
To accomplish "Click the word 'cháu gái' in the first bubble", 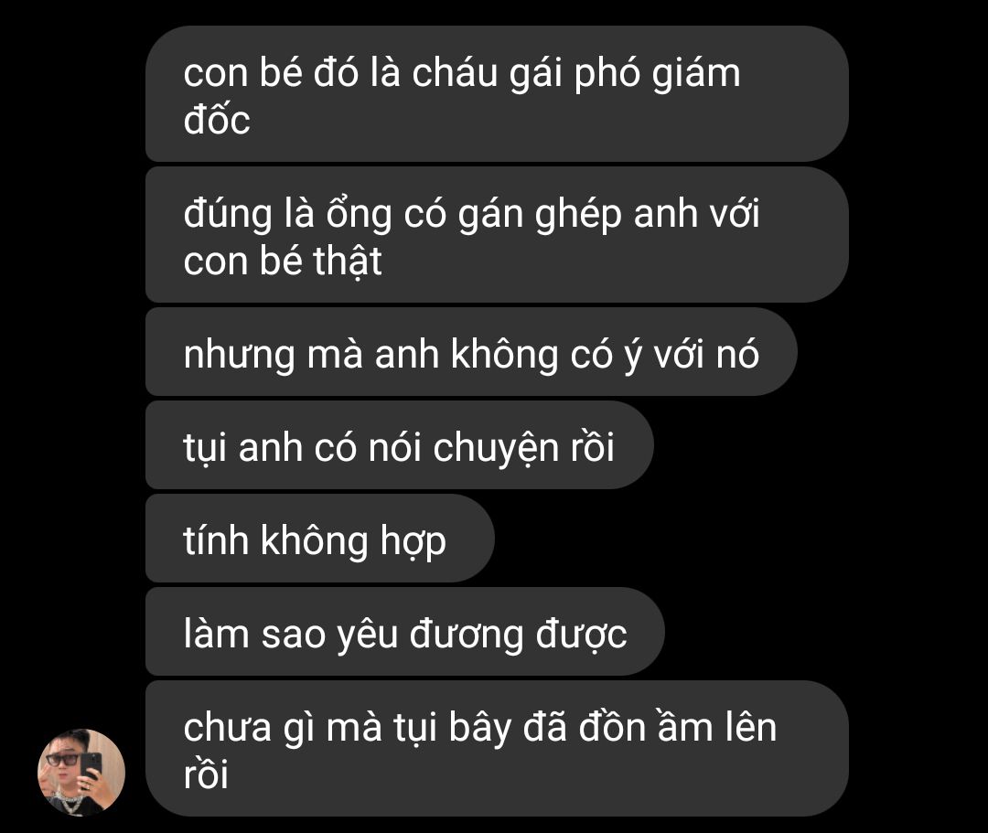I will click(x=487, y=74).
